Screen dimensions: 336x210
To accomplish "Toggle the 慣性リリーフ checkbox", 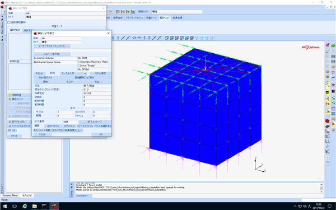I will point(10,99).
